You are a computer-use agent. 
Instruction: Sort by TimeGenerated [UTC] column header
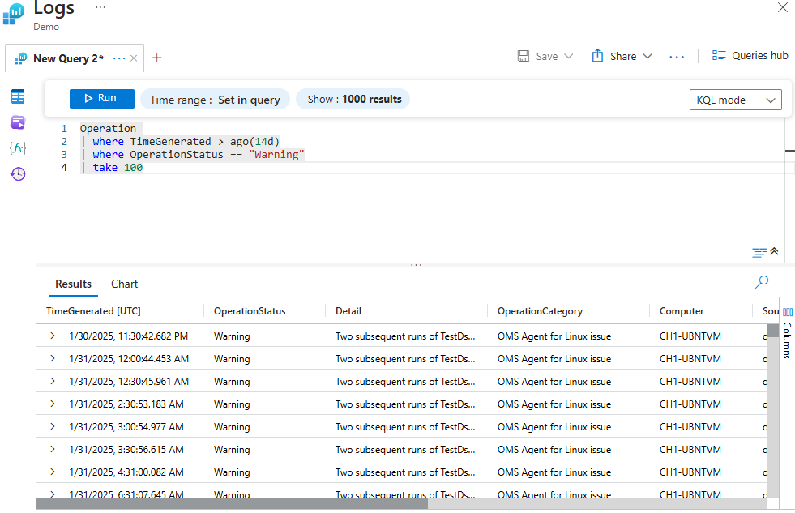[x=93, y=310]
